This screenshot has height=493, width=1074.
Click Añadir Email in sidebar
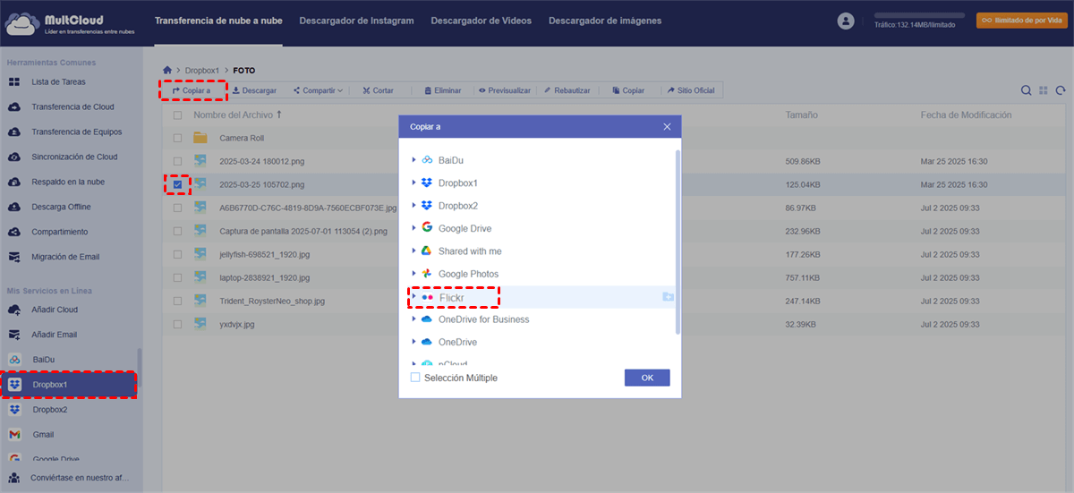pyautogui.click(x=55, y=335)
